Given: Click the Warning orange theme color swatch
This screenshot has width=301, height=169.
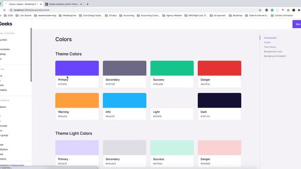Looking at the screenshot, I should [77, 100].
